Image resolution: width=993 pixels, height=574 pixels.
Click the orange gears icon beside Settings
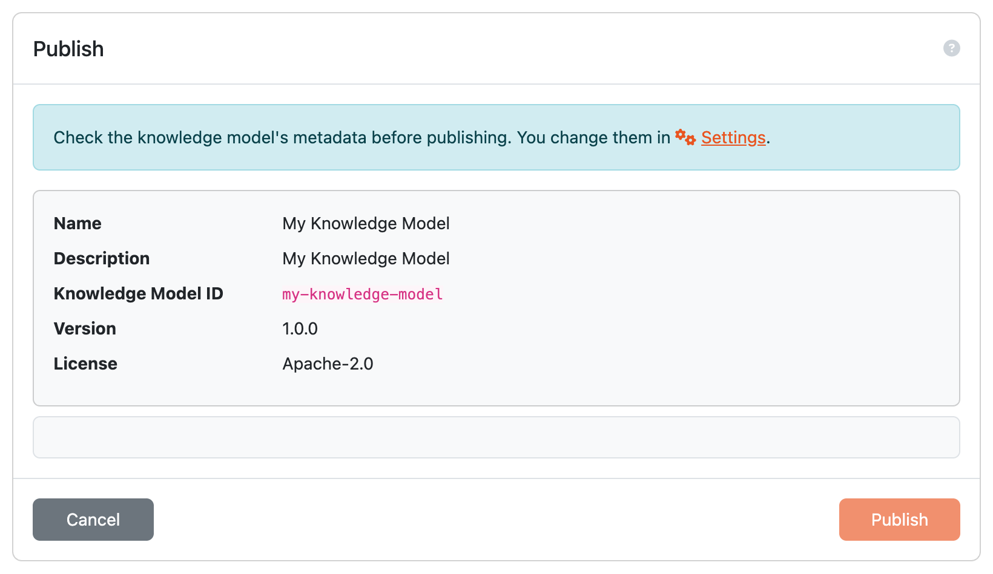[x=685, y=137]
